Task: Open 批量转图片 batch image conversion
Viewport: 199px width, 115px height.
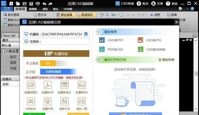Action: click(31, 87)
